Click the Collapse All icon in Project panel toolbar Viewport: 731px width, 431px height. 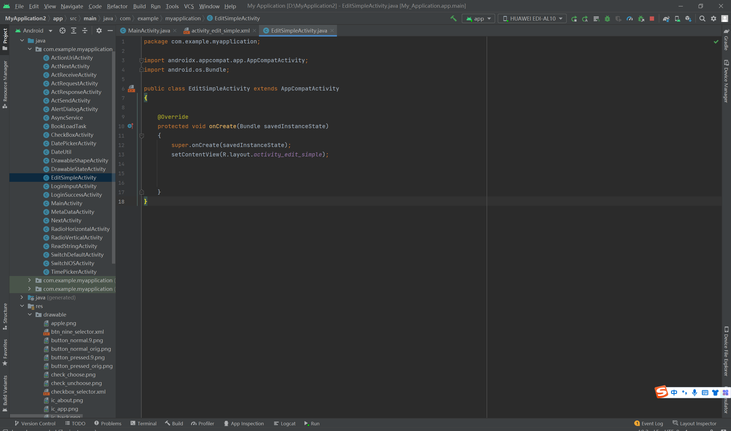85,31
